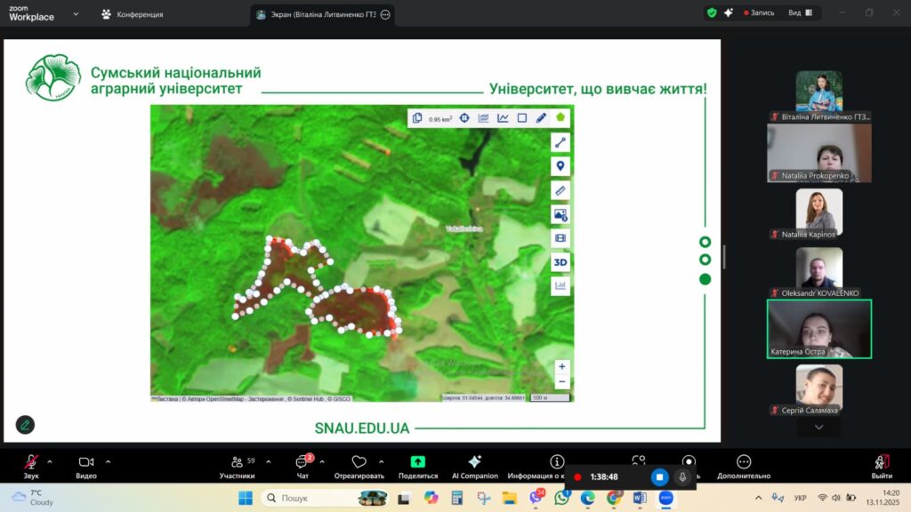The width and height of the screenshot is (911, 512).
Task: Click the green Поделиться share screen button
Action: 417,466
